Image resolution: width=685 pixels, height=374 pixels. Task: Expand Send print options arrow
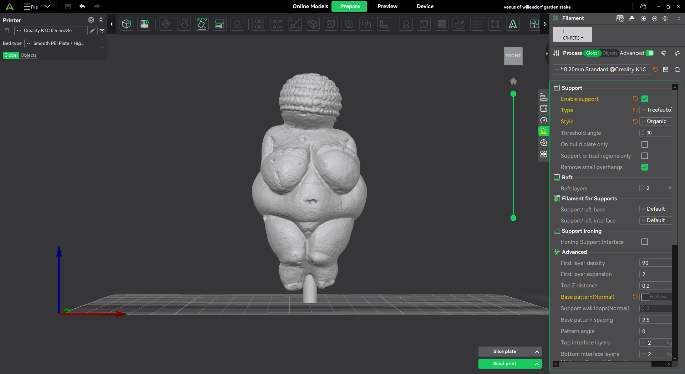537,364
